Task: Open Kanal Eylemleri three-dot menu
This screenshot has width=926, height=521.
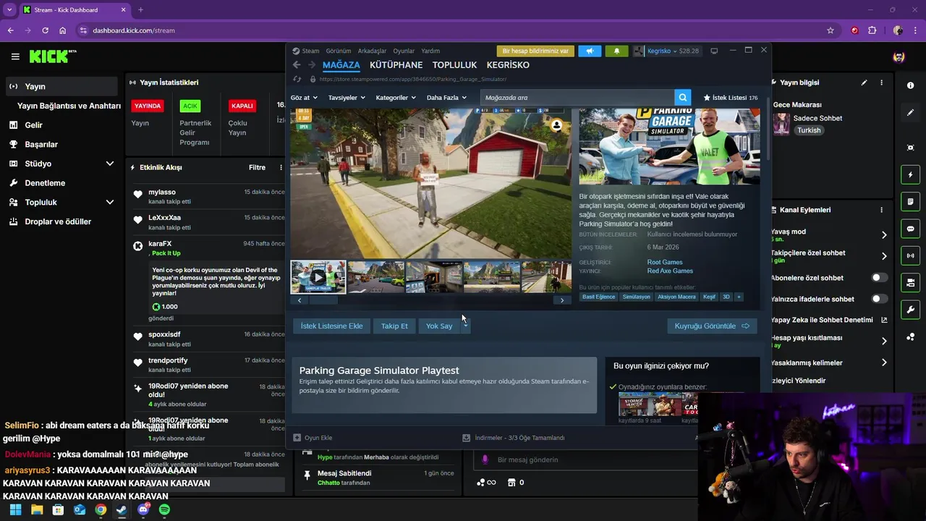Action: 881,210
